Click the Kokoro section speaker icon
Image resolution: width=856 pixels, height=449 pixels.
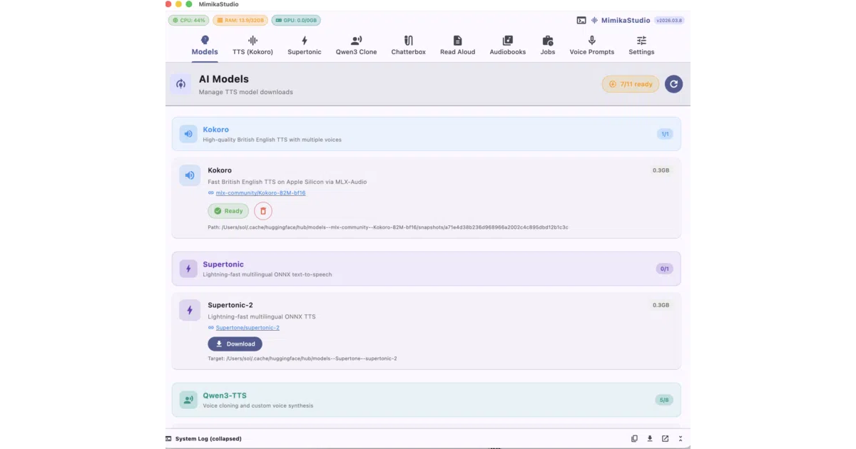[188, 134]
